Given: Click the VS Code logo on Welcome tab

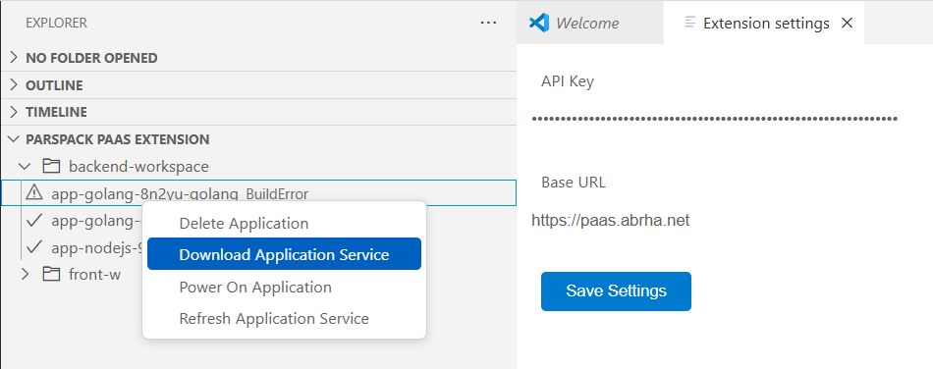Looking at the screenshot, I should click(x=539, y=23).
